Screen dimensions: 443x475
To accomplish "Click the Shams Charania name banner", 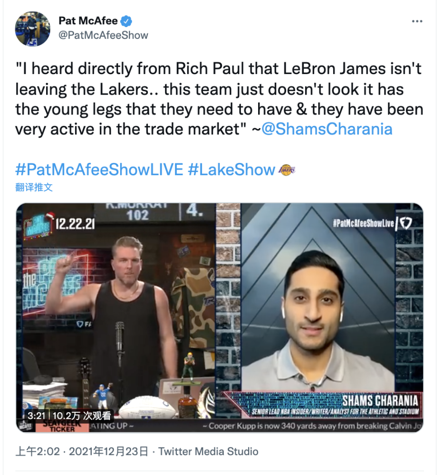I will click(x=380, y=400).
